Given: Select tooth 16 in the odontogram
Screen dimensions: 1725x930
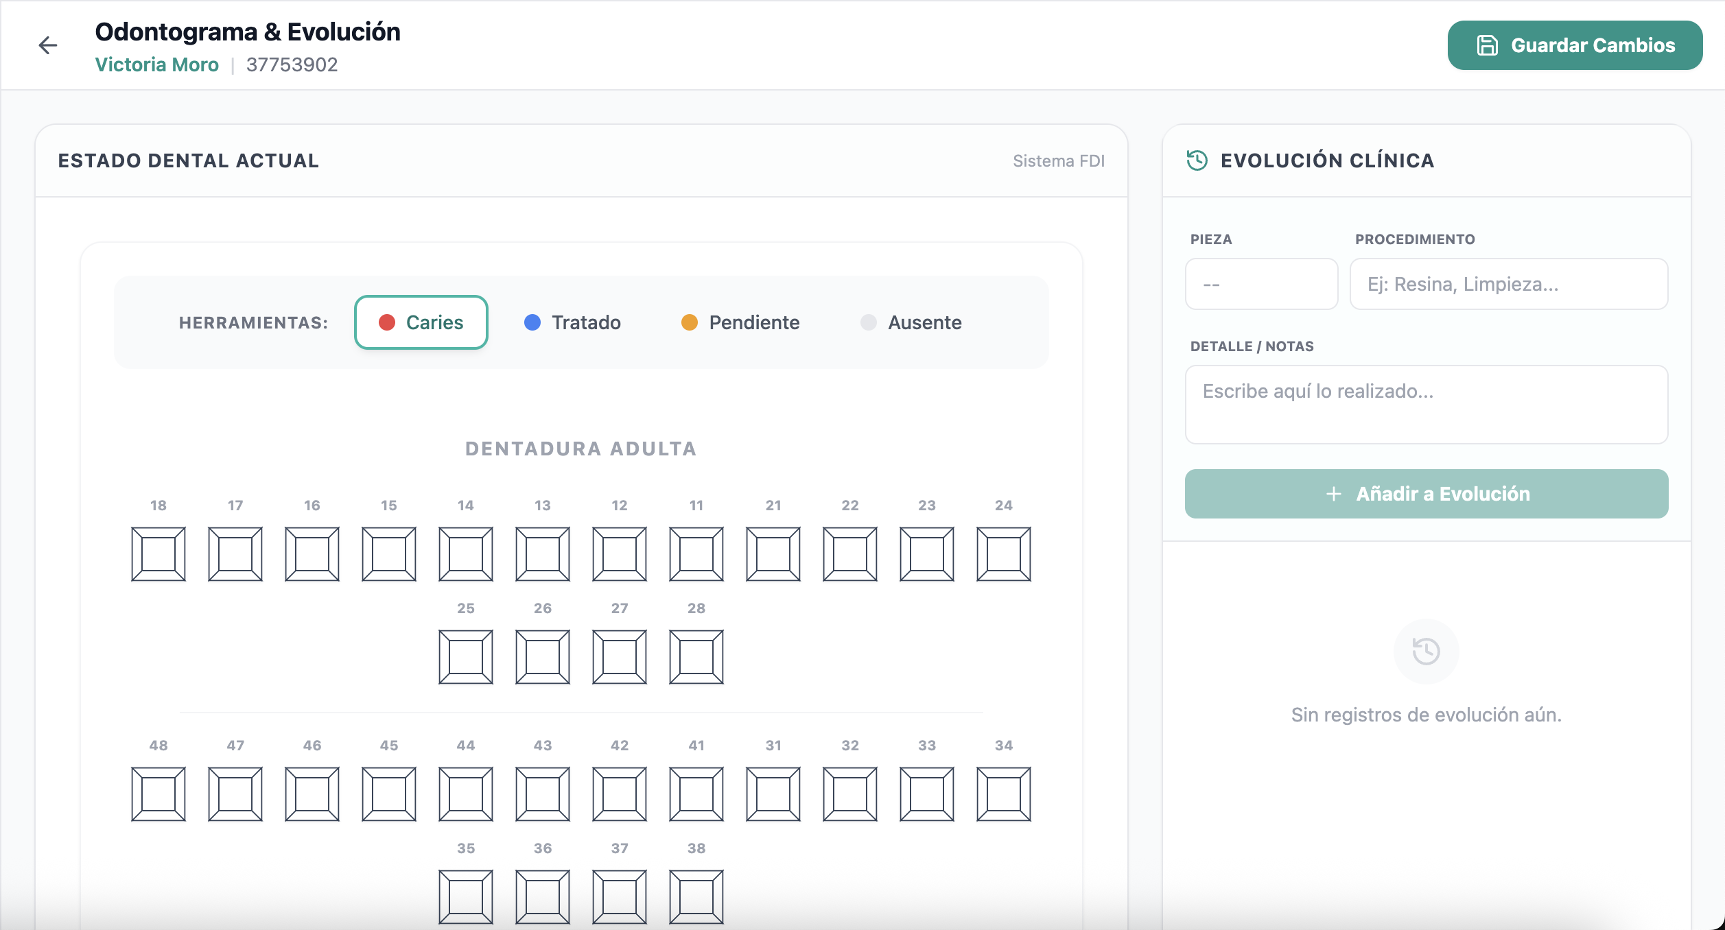Looking at the screenshot, I should click(312, 554).
